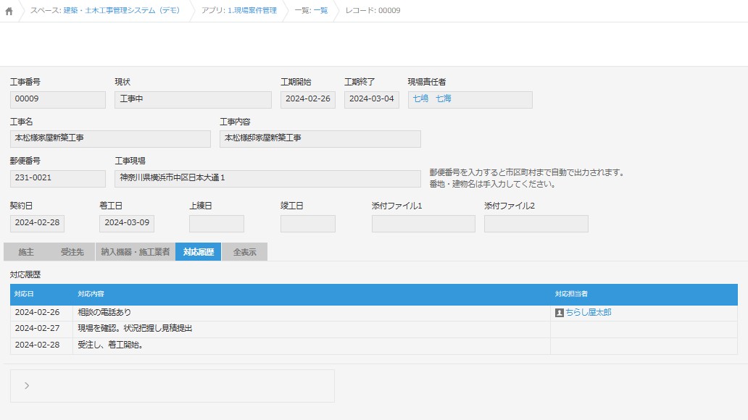Show all sections with 全表示 tab
This screenshot has width=748, height=420.
tap(244, 252)
